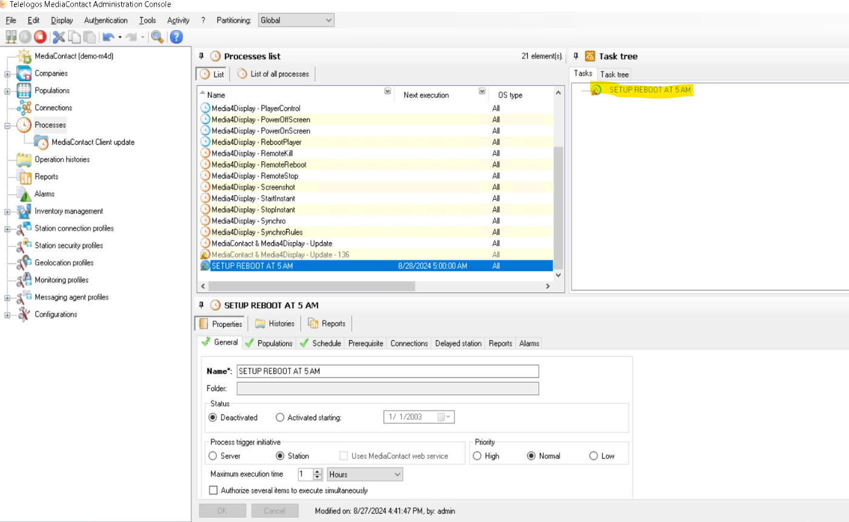This screenshot has height=522, width=849.
Task: Choose Server as process trigger initiative
Action: (213, 456)
